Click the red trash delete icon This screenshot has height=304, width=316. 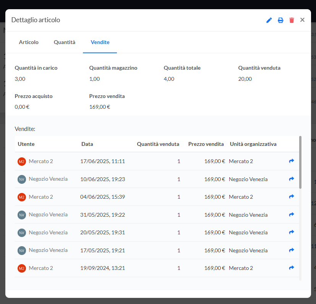click(292, 20)
